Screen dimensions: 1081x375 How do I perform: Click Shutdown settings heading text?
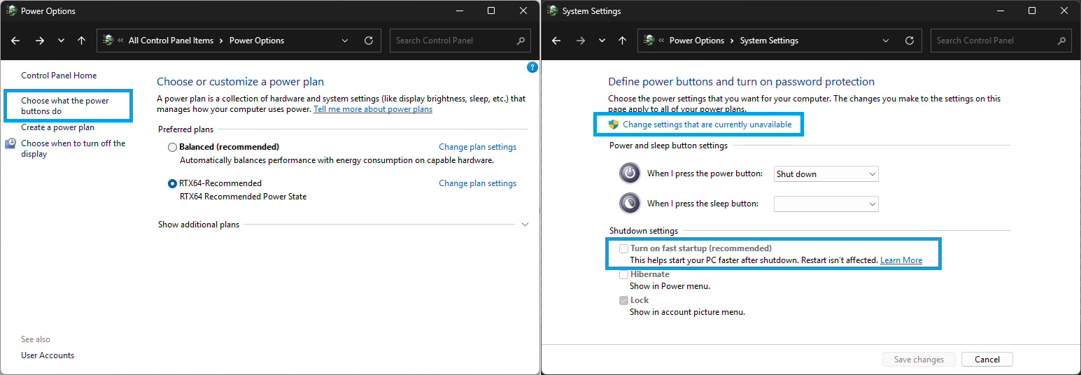644,231
